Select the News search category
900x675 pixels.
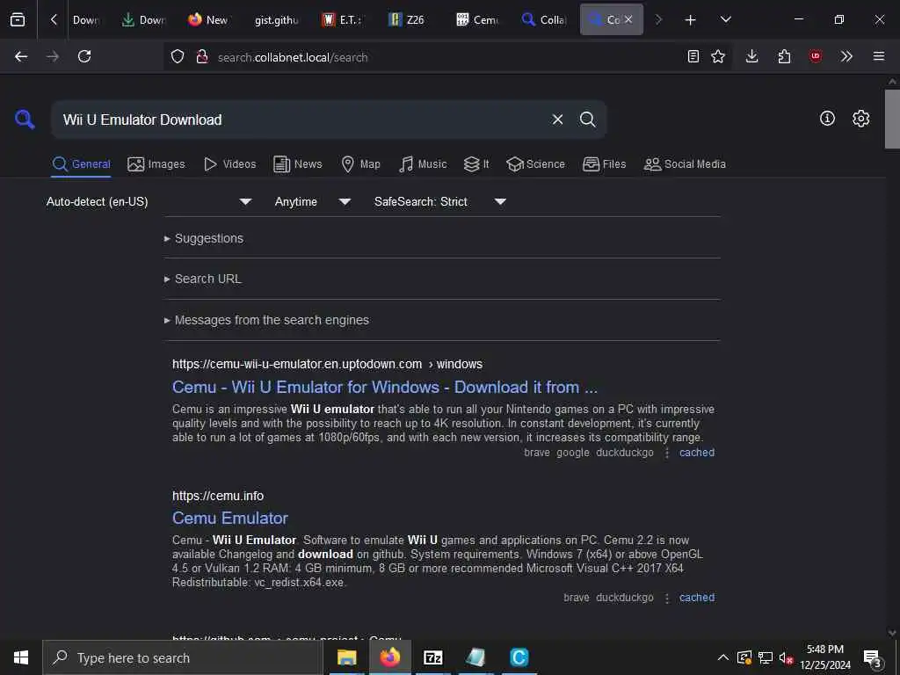point(298,164)
